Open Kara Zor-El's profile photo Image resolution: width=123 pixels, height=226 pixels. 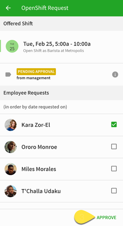pos(11,125)
